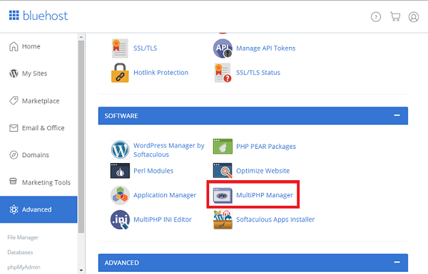This screenshot has width=428, height=274.
Task: Collapse the ADVANCED section with minus button
Action: pos(397,263)
